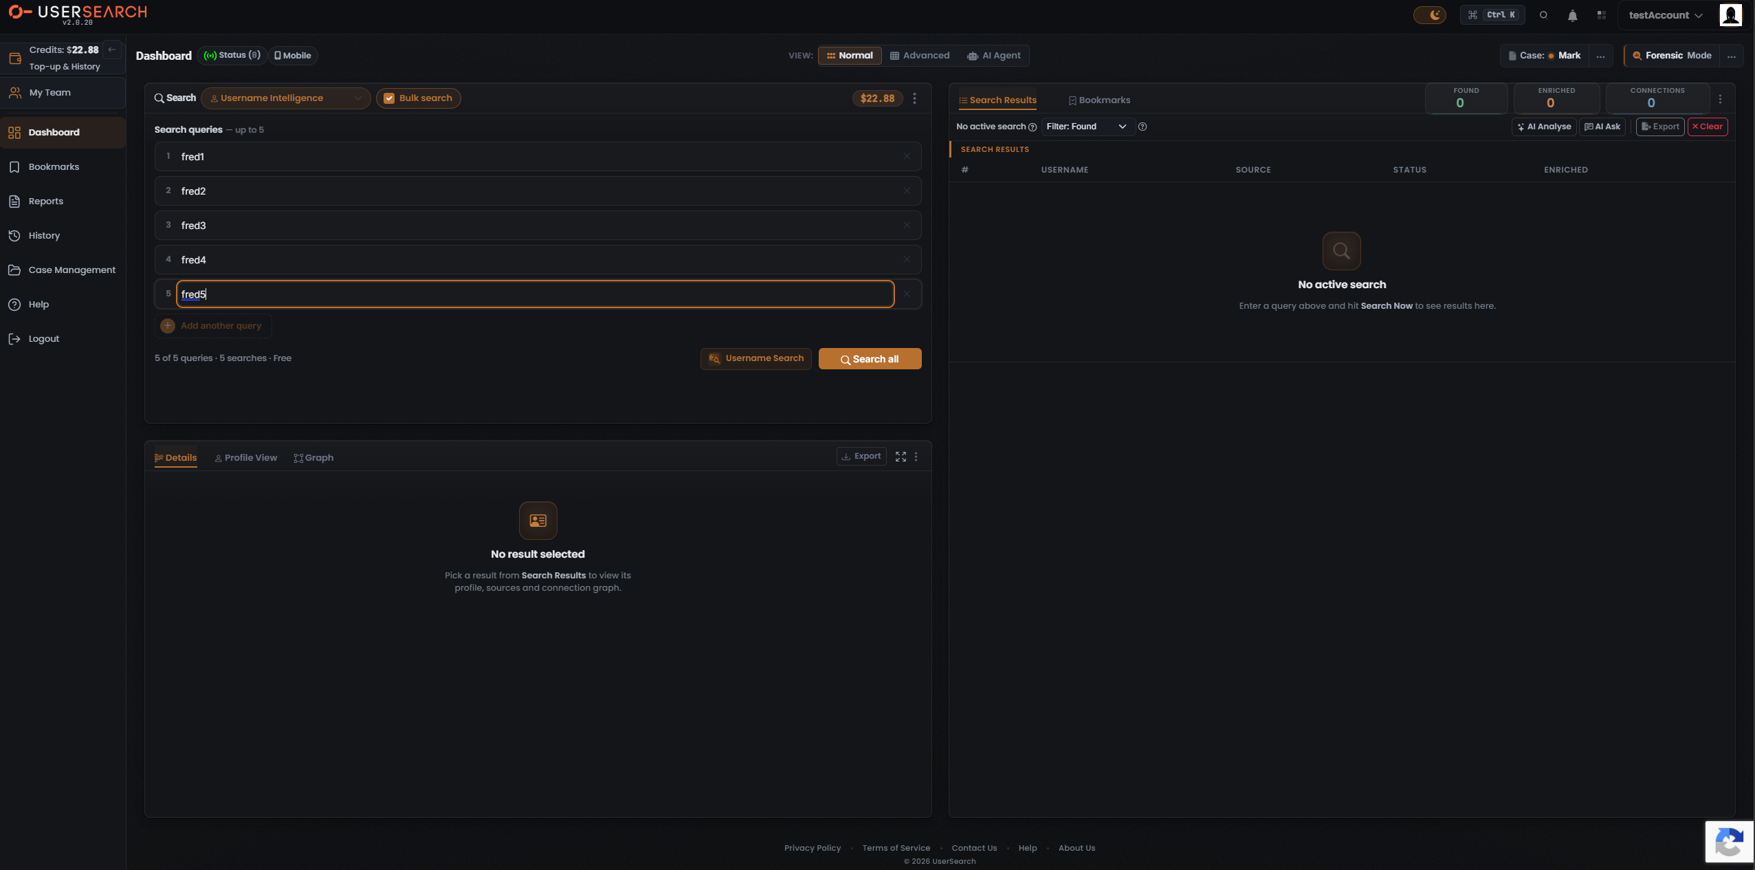Click into the fred5 query field
1755x870 pixels.
(536, 294)
